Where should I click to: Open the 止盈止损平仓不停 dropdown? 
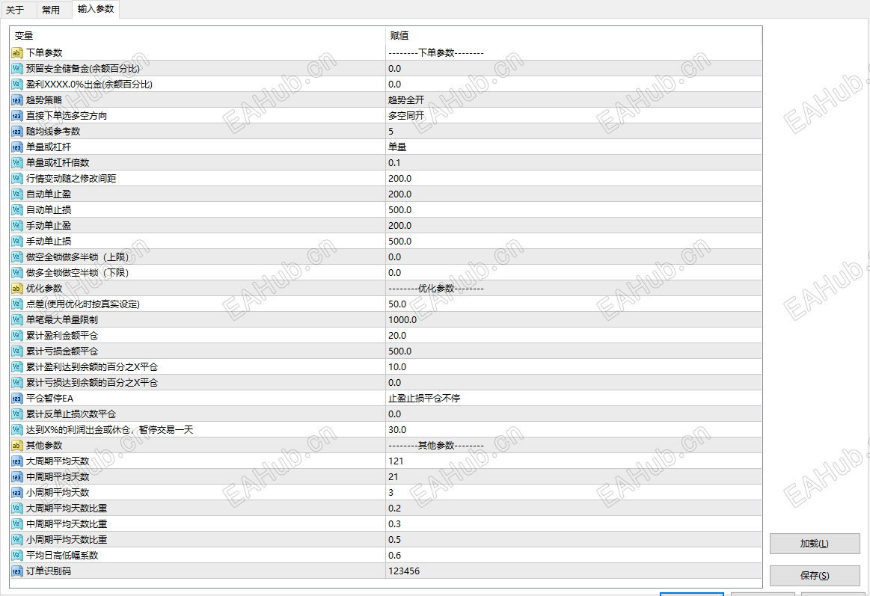574,398
